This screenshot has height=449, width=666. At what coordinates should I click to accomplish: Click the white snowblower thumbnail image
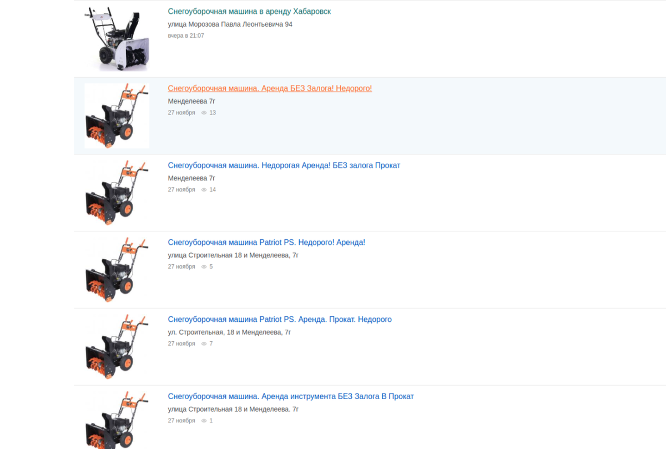(x=117, y=39)
